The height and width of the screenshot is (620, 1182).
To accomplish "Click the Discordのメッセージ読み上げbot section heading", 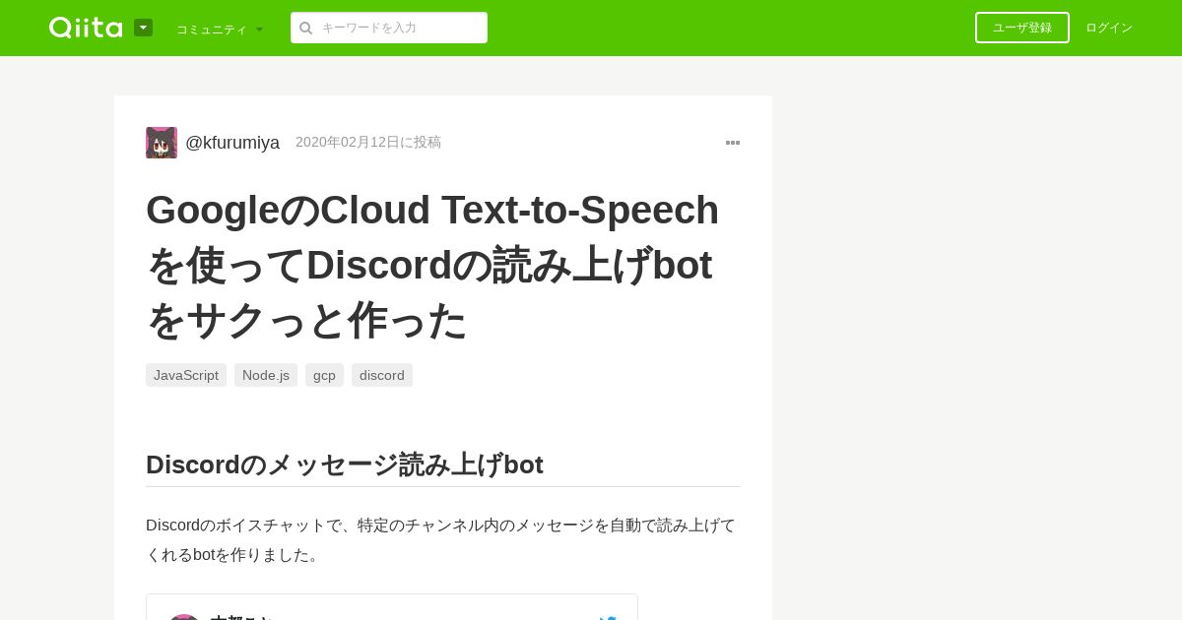I will 345,465.
